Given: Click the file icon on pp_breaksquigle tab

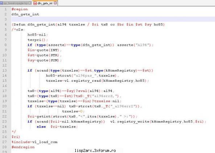Looking at the screenshot, I should [1, 3].
